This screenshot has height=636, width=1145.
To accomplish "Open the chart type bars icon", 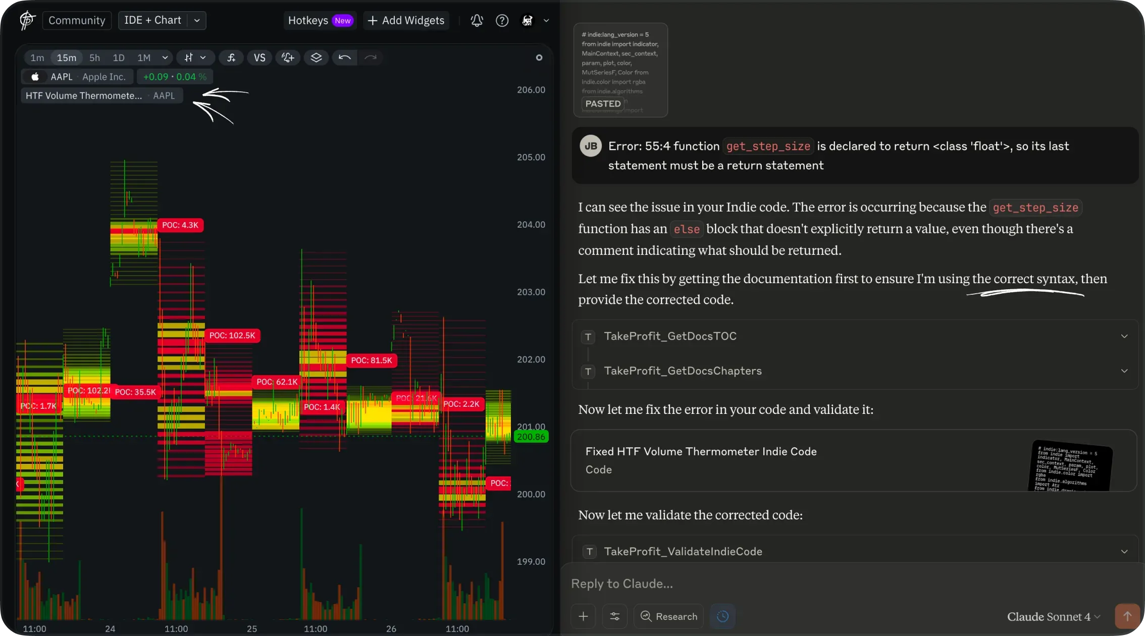I will [189, 58].
